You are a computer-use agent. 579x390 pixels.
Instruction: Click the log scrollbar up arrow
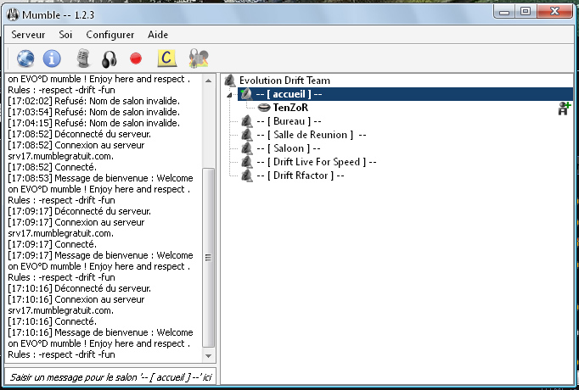(209, 81)
